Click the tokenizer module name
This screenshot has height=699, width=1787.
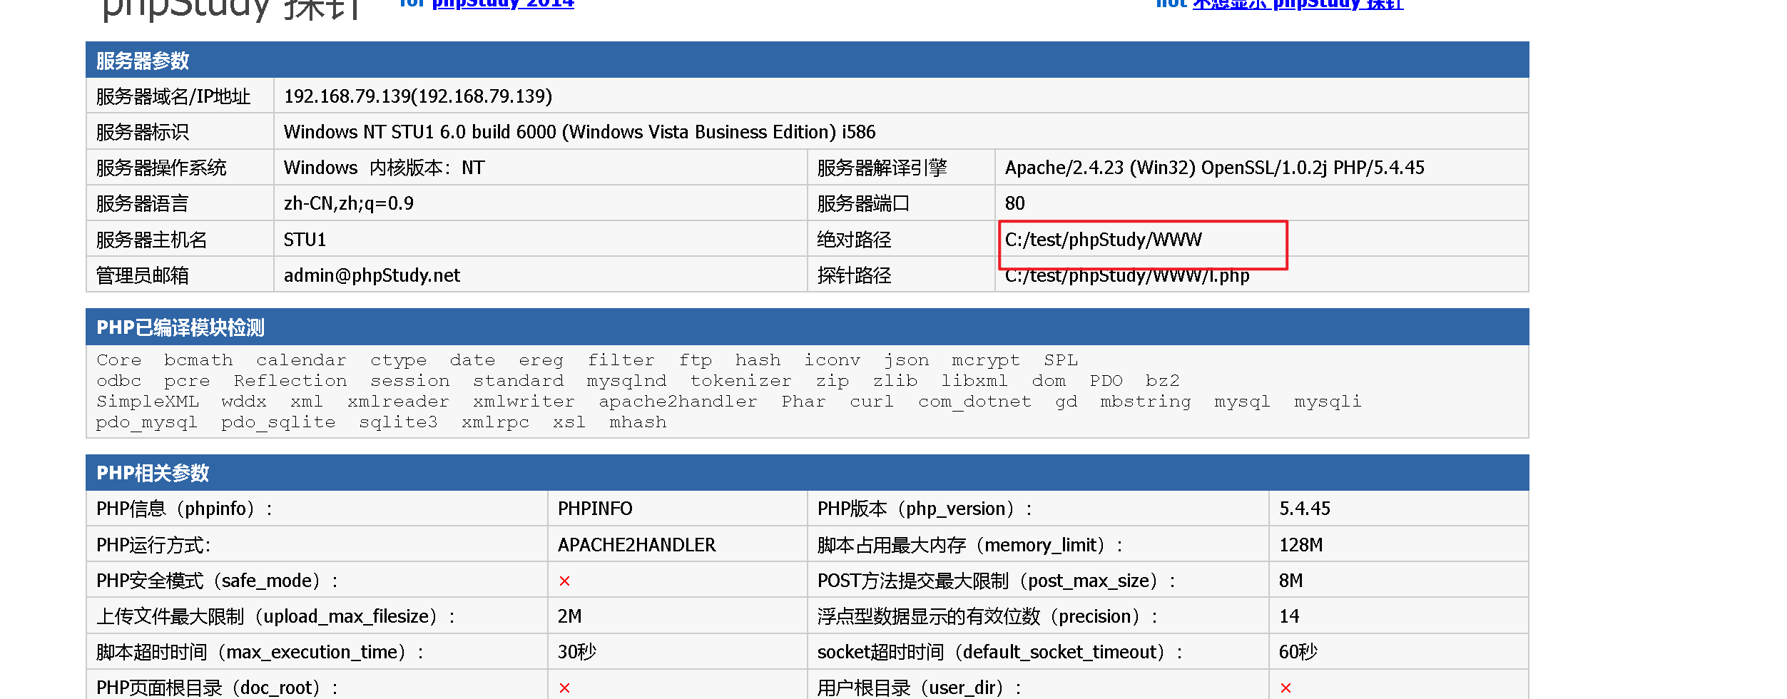740,381
